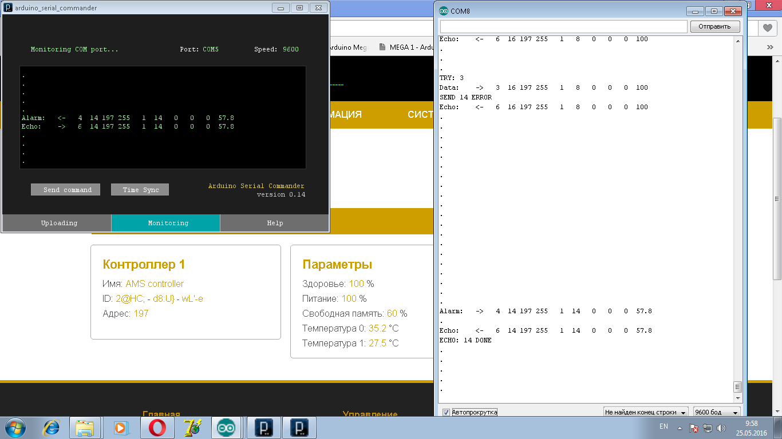Open the Action Center flag icon
782x439 pixels.
coord(693,428)
